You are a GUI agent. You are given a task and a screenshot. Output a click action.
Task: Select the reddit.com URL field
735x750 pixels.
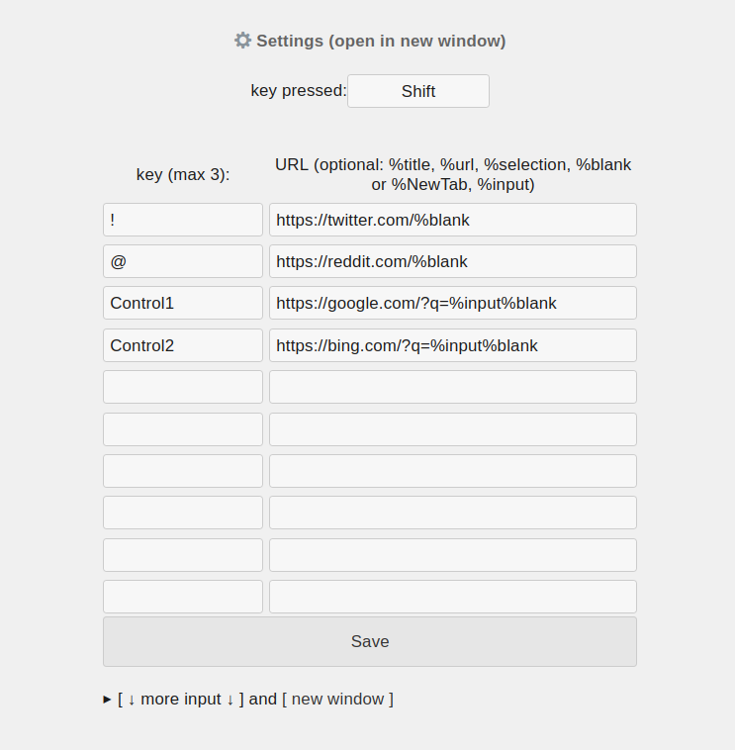click(x=452, y=261)
